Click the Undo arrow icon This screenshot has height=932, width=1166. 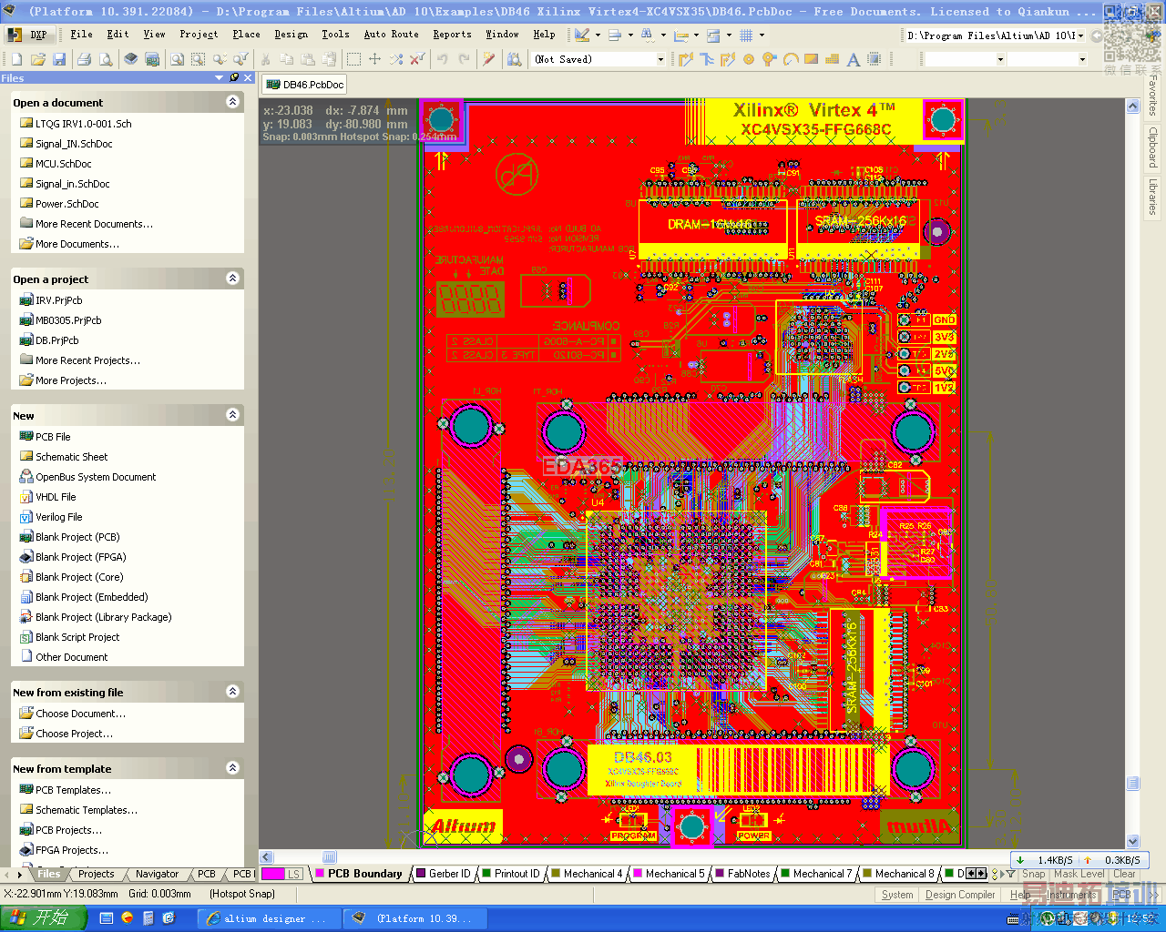click(443, 59)
